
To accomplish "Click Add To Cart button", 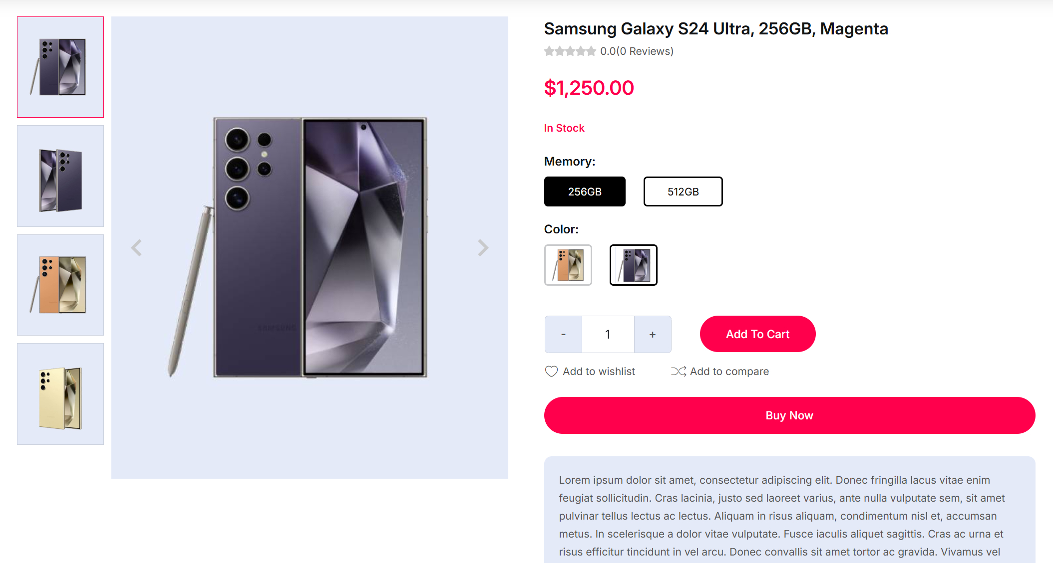I will pos(757,334).
